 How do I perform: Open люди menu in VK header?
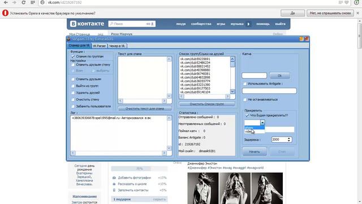tap(181, 24)
